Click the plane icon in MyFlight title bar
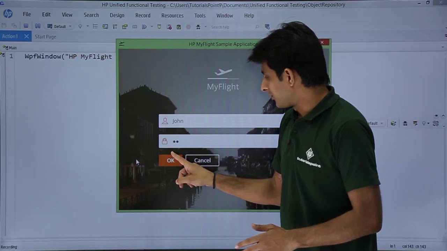 coord(122,44)
